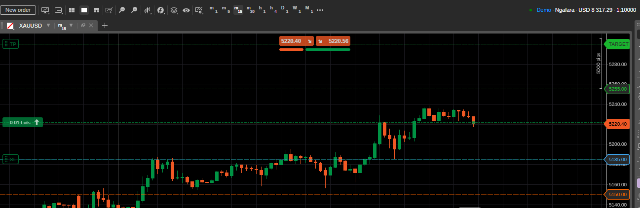Select the multi-chart grid layout icon
Screen dimensions: 640x208
point(72,10)
